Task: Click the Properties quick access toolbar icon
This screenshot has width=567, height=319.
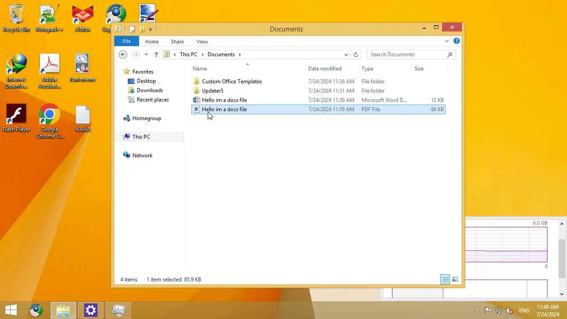Action: point(132,29)
